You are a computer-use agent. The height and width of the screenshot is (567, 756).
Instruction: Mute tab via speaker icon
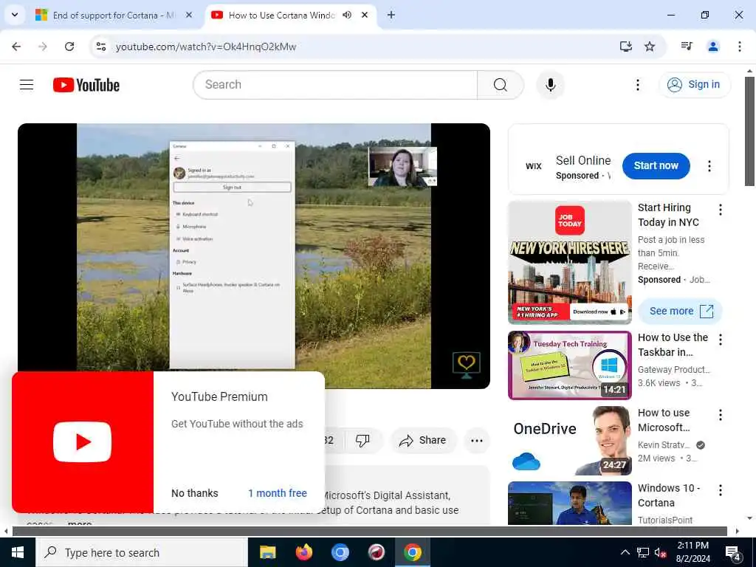click(347, 15)
